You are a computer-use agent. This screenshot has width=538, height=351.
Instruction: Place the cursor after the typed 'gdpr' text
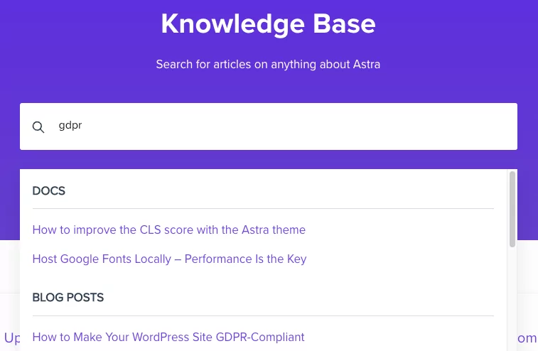[x=82, y=126]
